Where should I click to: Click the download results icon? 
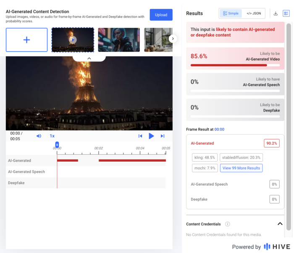tap(276, 13)
